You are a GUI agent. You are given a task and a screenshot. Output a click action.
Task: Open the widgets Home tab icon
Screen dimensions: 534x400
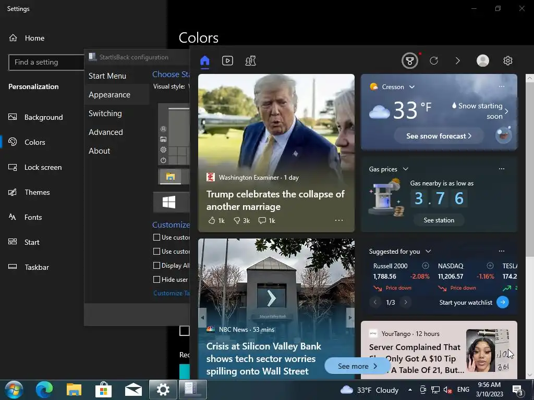click(x=204, y=61)
